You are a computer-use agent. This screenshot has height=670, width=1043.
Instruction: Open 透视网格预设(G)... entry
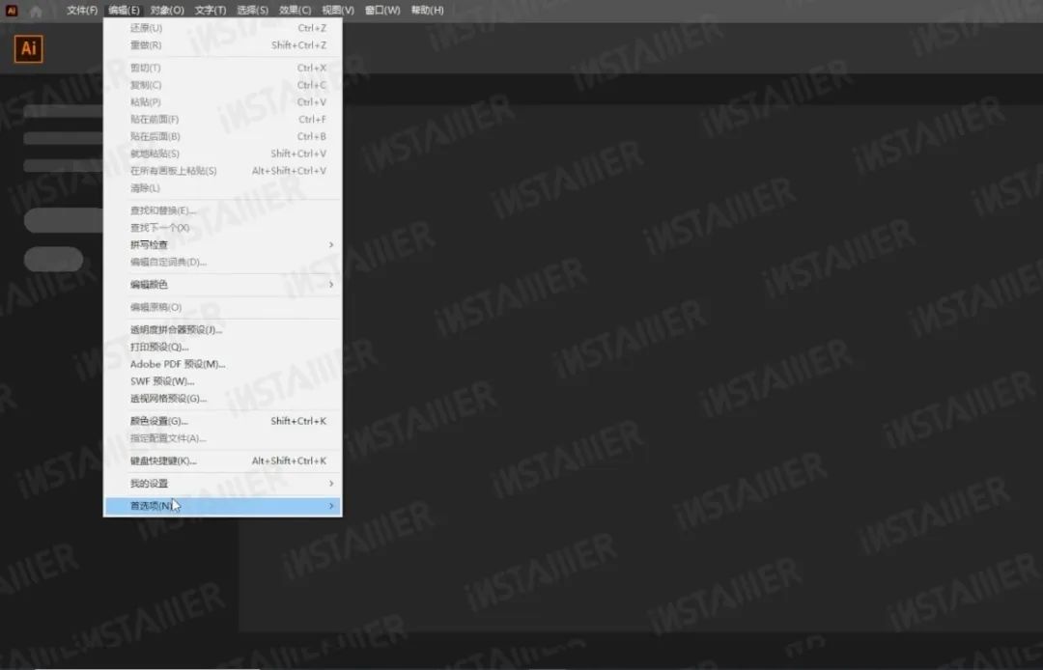pos(223,399)
